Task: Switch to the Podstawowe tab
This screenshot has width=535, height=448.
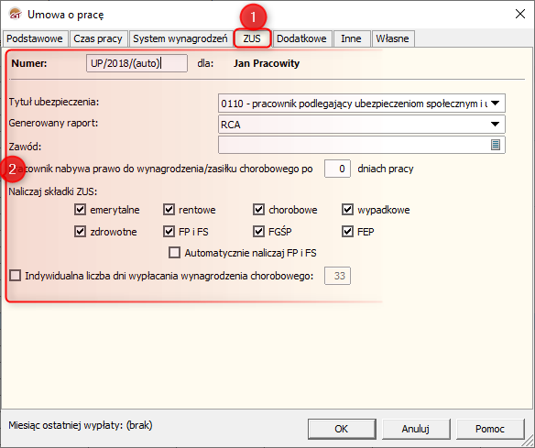Action: tap(35, 38)
